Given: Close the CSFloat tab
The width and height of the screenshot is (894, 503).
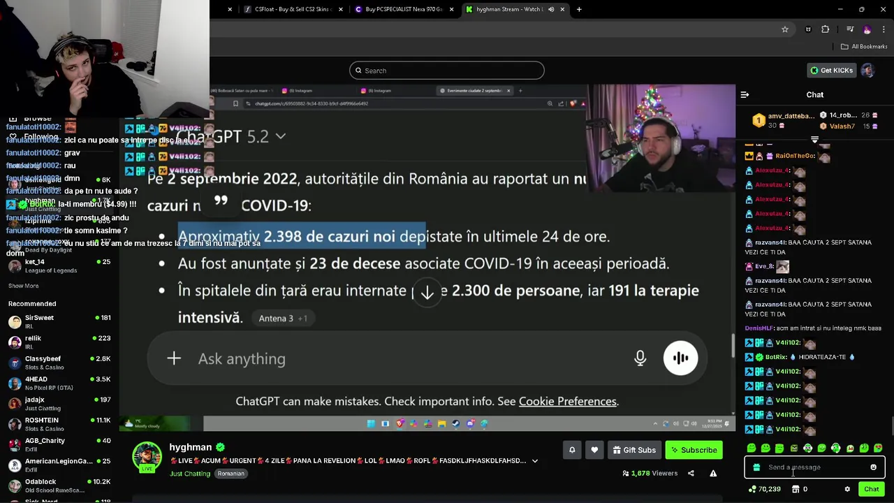Looking at the screenshot, I should [341, 9].
